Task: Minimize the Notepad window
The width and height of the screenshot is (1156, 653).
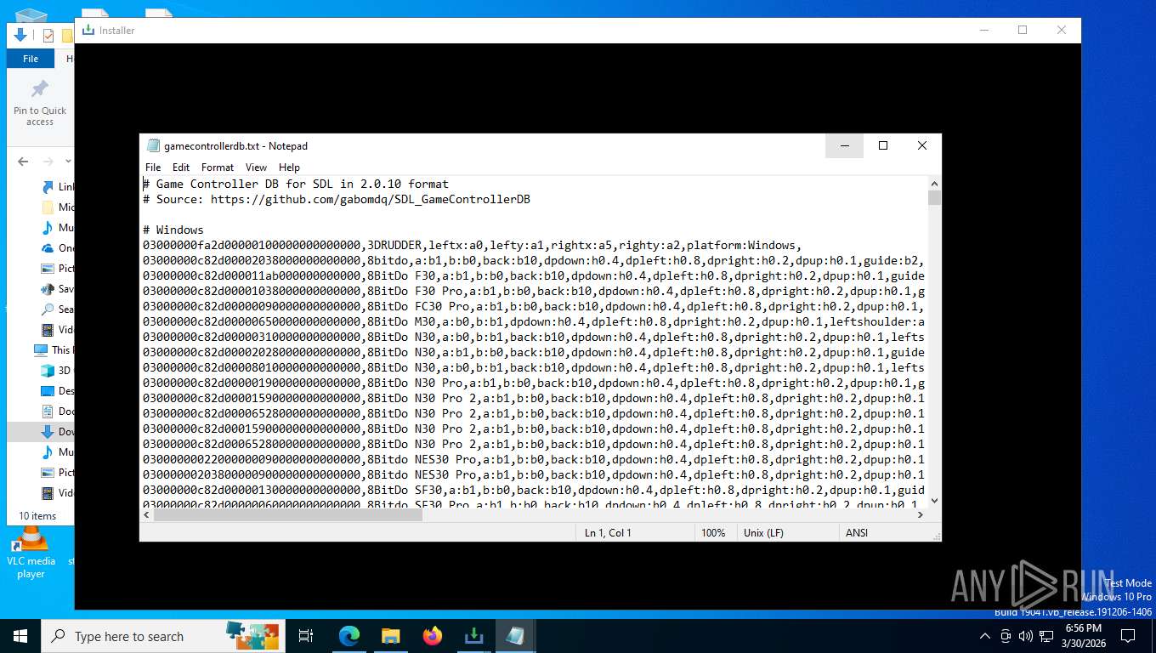Action: coord(845,145)
